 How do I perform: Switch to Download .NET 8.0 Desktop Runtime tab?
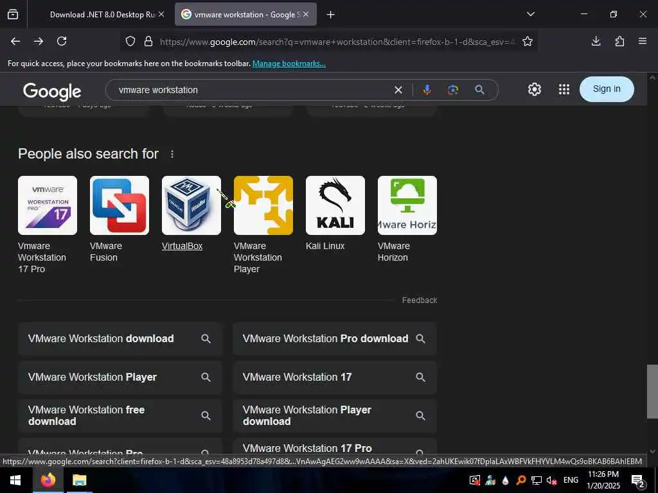[103, 15]
